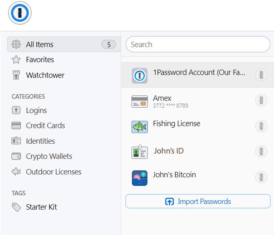Click the Fishing License fish icon
Image resolution: width=274 pixels, height=235 pixels.
coord(139,127)
